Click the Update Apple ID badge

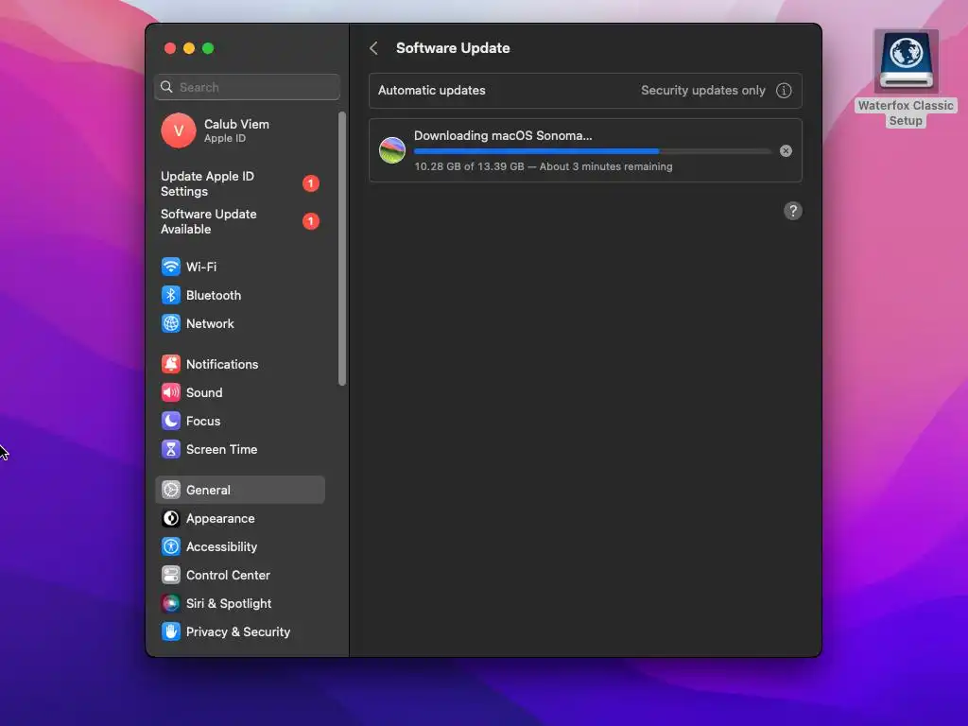click(310, 184)
